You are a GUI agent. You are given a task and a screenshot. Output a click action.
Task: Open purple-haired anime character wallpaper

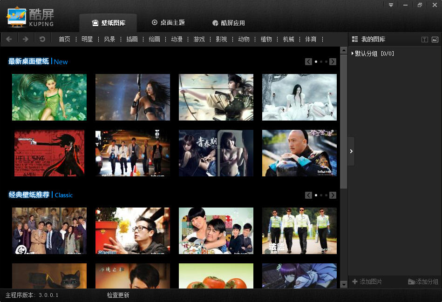point(299,276)
